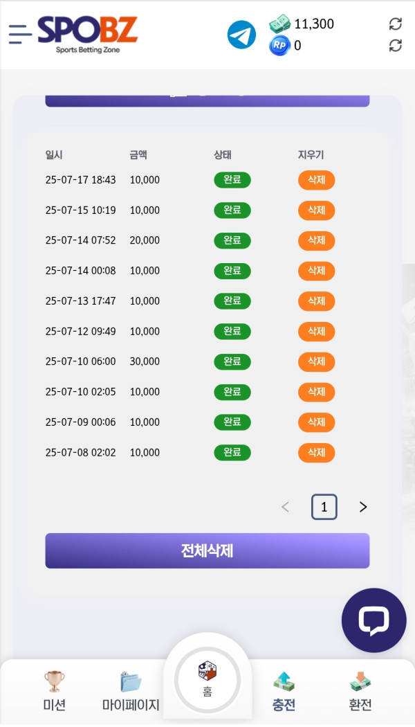
Task: Open the live chat bubble
Action: point(373,620)
